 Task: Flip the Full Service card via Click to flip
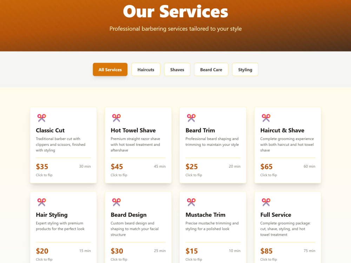(x=269, y=259)
